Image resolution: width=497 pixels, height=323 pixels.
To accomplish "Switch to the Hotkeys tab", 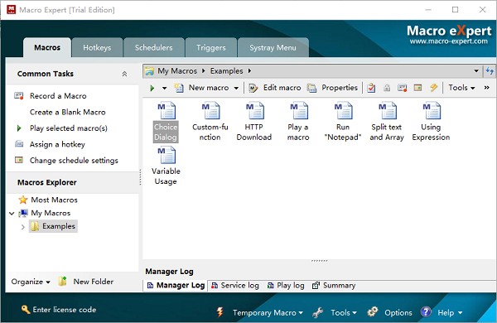I will pos(97,47).
